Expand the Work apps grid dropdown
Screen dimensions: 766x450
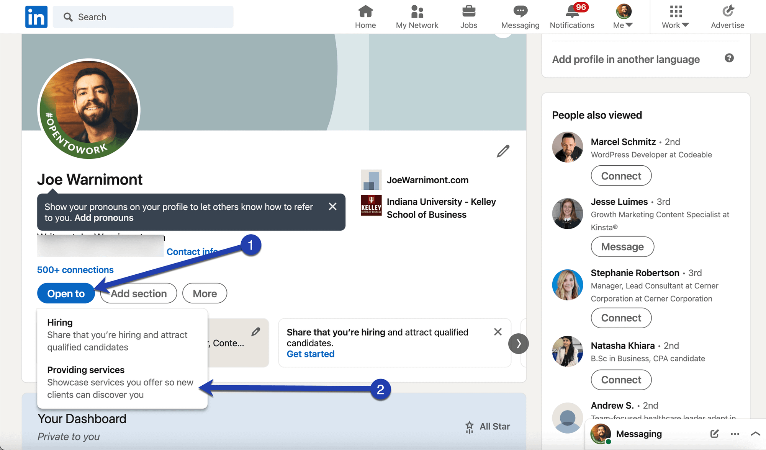coord(675,17)
